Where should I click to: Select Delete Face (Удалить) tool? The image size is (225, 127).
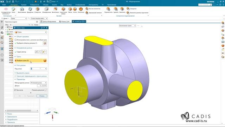pyautogui.click(x=116, y=10)
